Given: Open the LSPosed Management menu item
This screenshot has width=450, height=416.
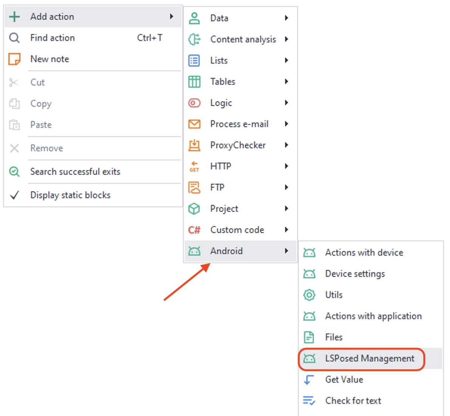Looking at the screenshot, I should coord(369,359).
